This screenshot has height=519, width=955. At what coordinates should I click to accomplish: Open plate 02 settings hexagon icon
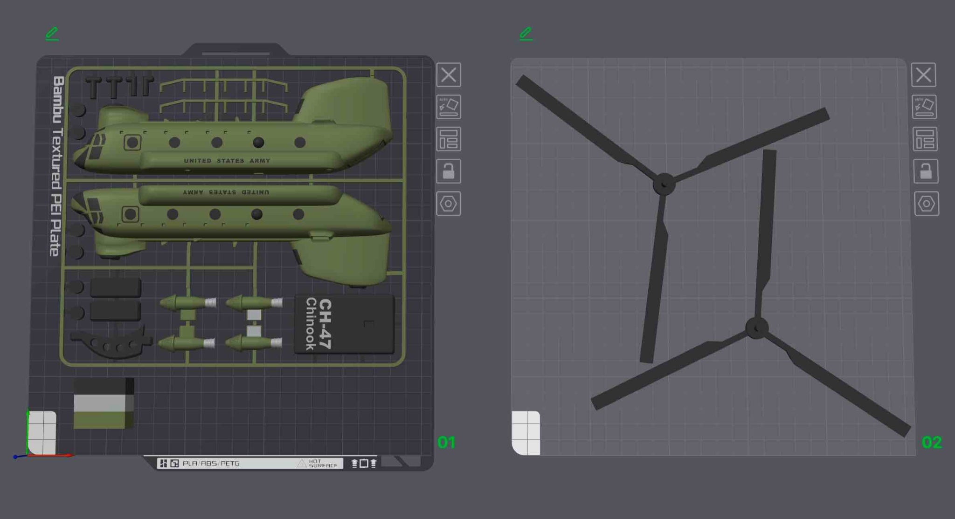pyautogui.click(x=927, y=204)
